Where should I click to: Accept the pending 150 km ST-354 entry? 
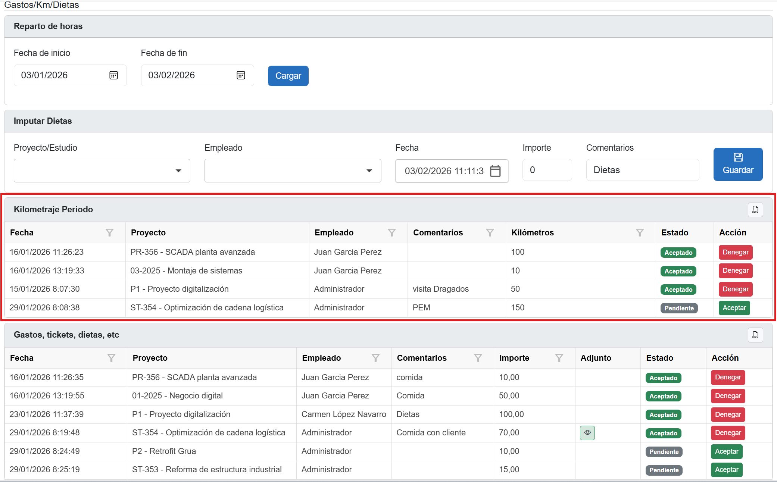click(734, 308)
